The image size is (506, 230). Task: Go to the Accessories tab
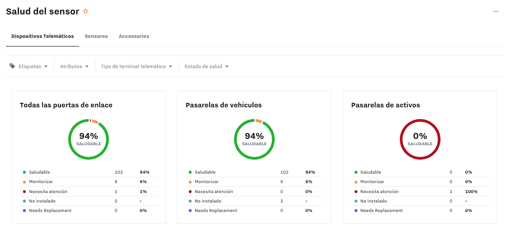[x=134, y=37]
